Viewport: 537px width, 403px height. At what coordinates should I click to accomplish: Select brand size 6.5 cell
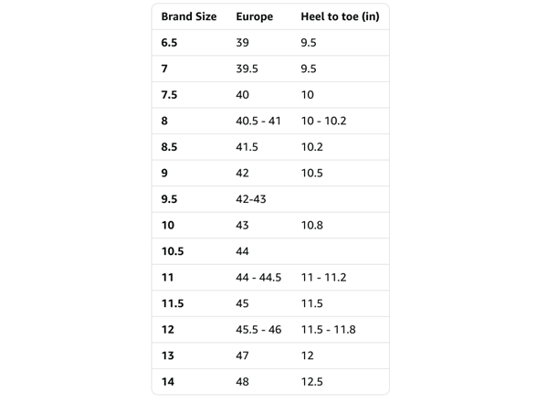click(169, 43)
